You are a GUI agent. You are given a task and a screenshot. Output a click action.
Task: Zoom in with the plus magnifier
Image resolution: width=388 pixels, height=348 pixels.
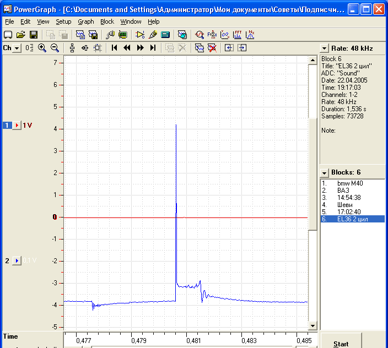tap(42, 48)
